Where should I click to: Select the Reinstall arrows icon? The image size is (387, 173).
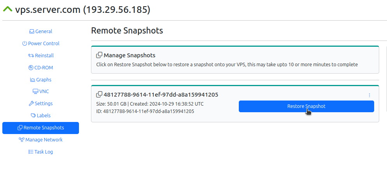tap(31, 56)
